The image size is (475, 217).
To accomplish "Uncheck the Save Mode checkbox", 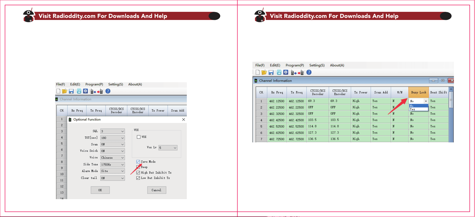I will pyautogui.click(x=138, y=162).
